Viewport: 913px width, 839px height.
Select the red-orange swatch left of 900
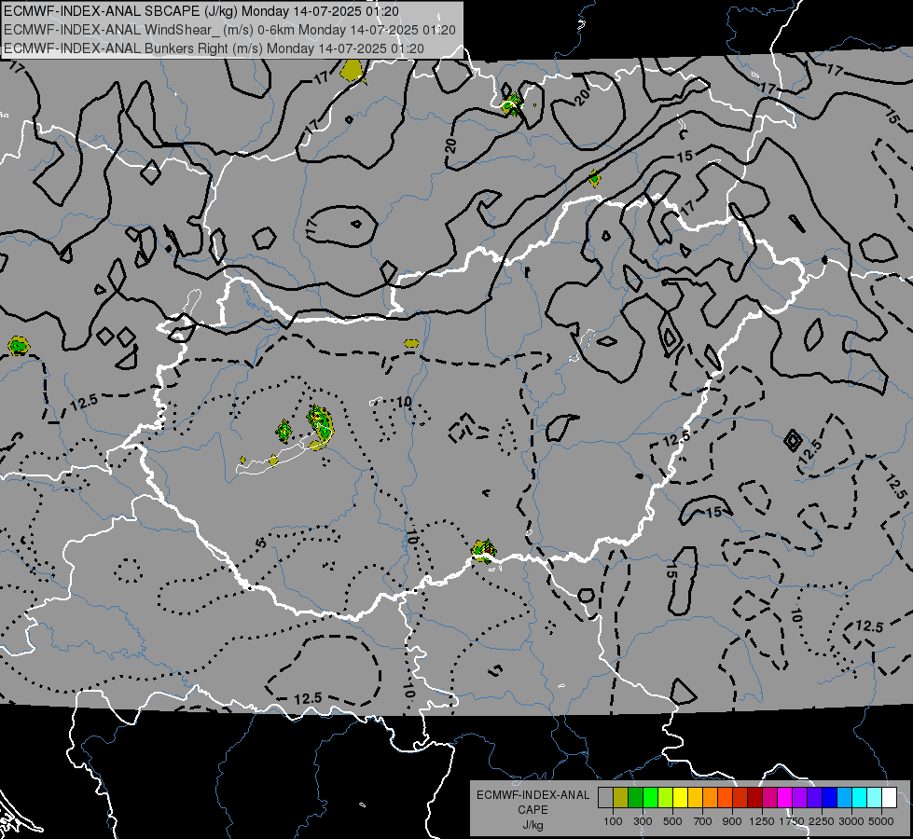coord(725,798)
